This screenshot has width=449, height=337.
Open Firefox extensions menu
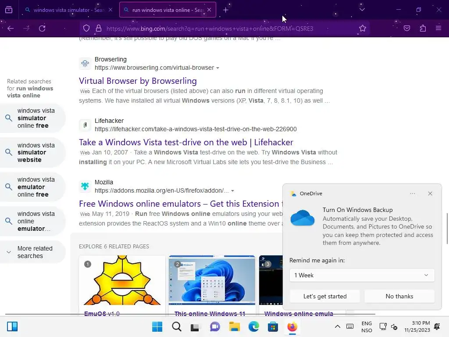pyautogui.click(x=423, y=29)
